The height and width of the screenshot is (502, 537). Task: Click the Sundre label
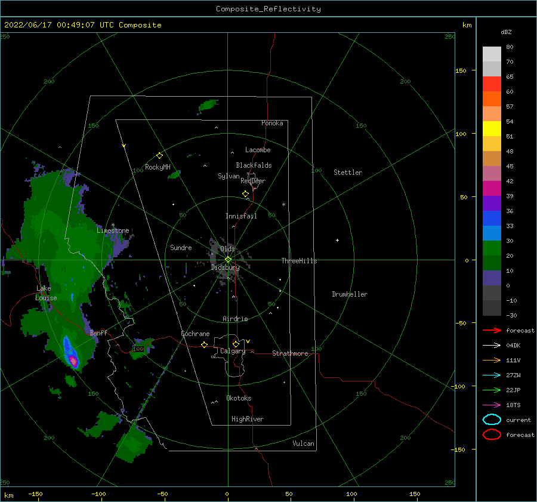coord(181,248)
